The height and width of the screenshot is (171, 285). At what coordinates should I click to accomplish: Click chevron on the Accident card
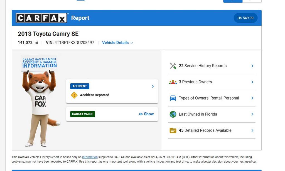tap(153, 86)
